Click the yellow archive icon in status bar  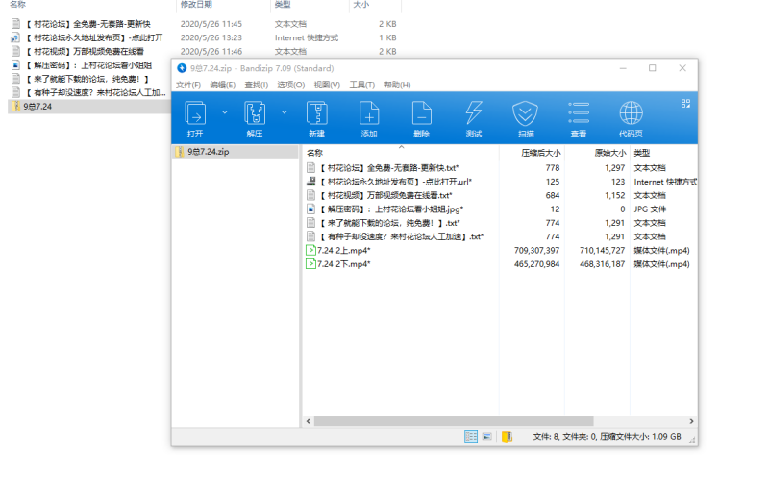[507, 437]
